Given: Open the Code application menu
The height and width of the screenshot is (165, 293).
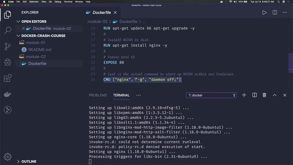Looking at the screenshot, I should tap(11, 2).
